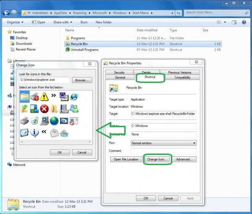This screenshot has height=214, width=252.
Task: Click the shopping basket icon
Action: (64, 133)
